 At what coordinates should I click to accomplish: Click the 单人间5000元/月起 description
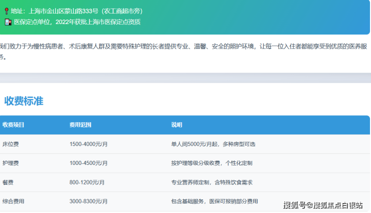tap(213, 144)
